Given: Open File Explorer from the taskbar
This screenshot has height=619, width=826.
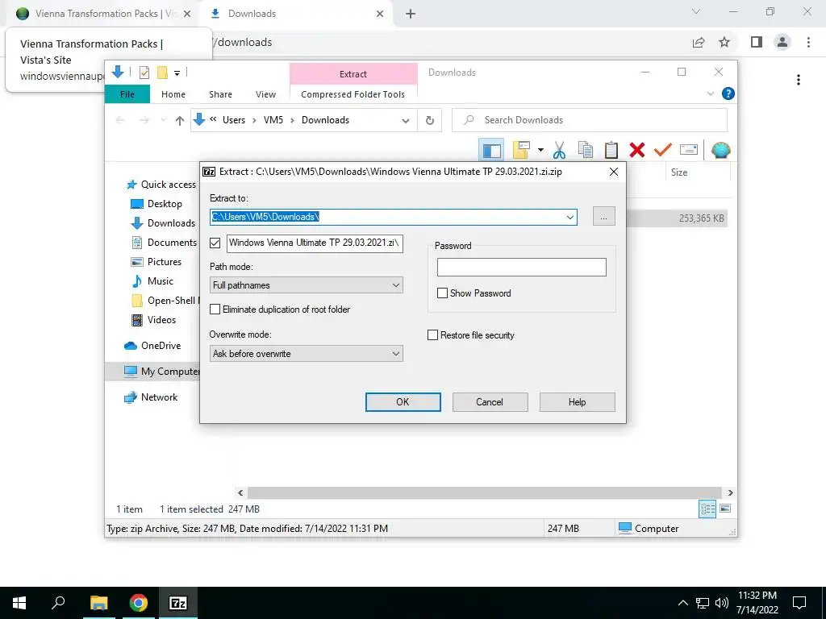Looking at the screenshot, I should (x=98, y=603).
